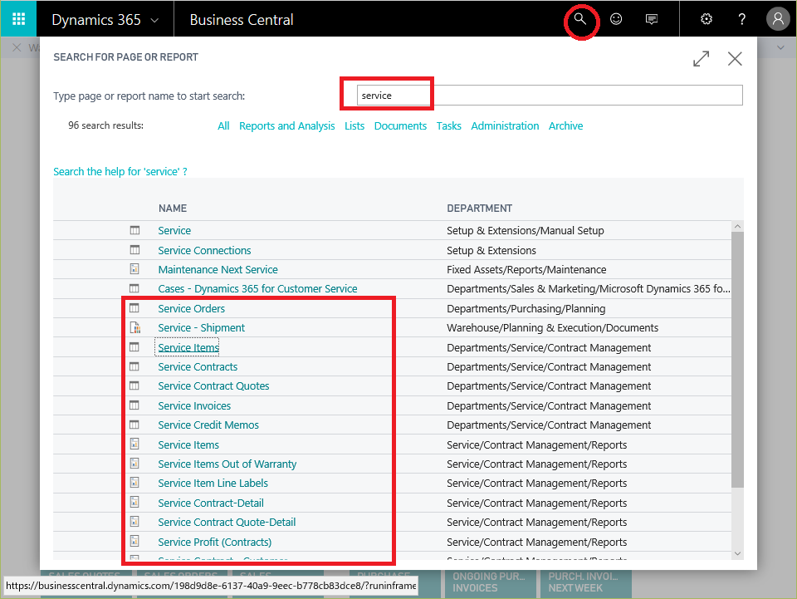
Task: Open the Service - Shipment link
Action: pos(201,328)
